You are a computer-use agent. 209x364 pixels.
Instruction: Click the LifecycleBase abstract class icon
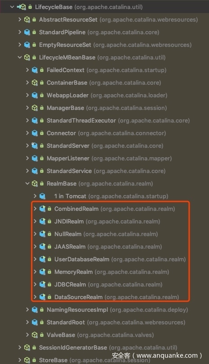pyautogui.click(x=22, y=7)
